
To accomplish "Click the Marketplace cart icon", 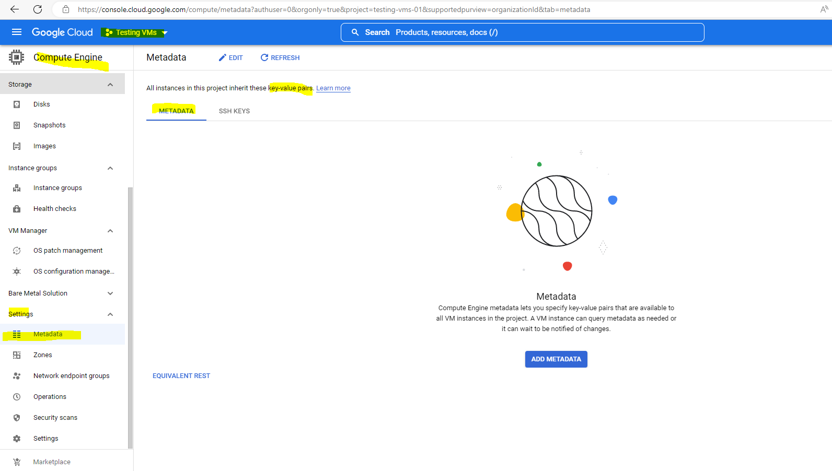I will pyautogui.click(x=17, y=462).
